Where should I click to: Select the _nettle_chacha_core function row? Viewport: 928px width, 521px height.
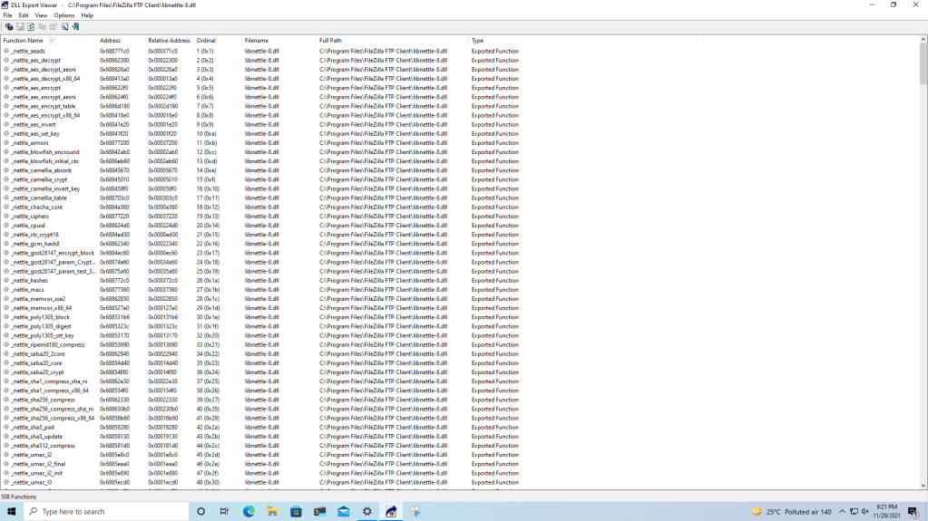coord(37,207)
